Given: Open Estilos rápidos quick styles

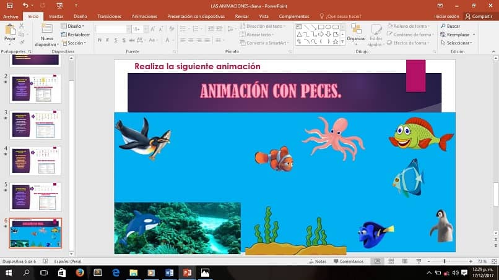Looking at the screenshot, I should pos(376,35).
